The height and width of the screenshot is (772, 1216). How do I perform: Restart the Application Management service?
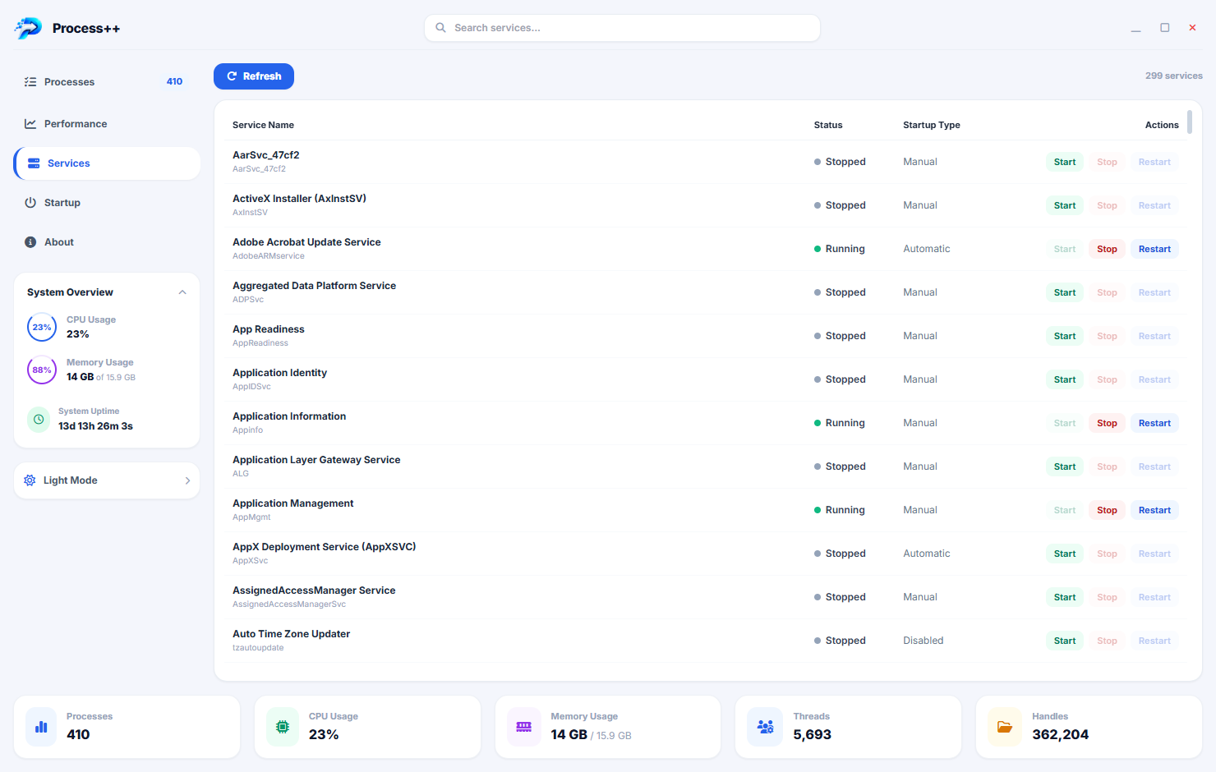pos(1154,510)
